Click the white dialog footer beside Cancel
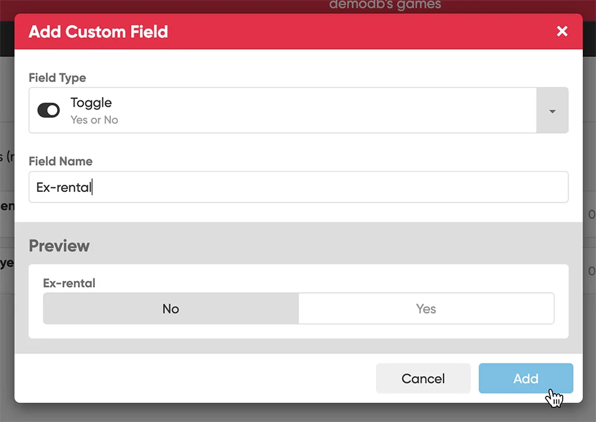 point(196,378)
